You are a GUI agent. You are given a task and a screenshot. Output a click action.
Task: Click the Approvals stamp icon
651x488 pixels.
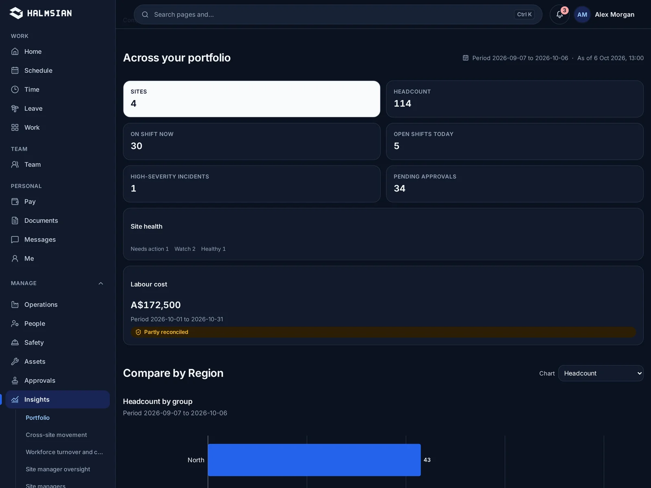tap(15, 380)
